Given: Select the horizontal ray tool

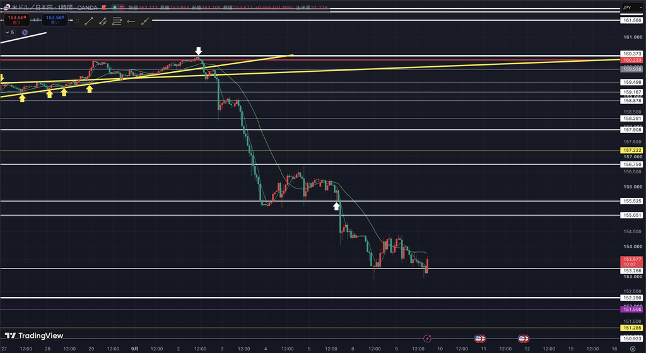Looking at the screenshot, I should pyautogui.click(x=131, y=21).
